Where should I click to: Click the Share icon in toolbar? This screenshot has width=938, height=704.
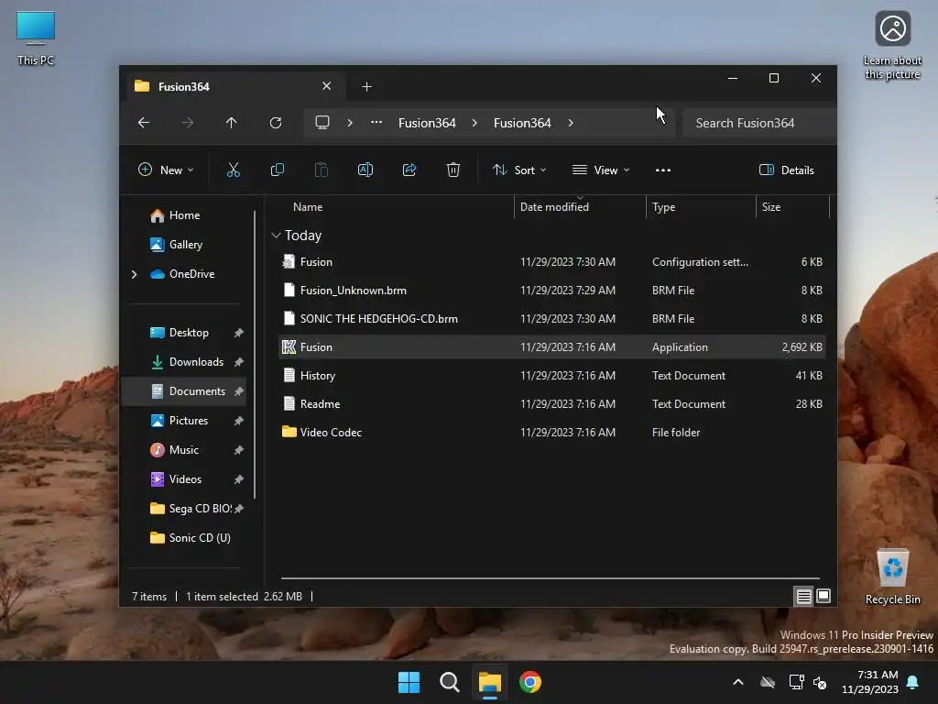(x=409, y=170)
